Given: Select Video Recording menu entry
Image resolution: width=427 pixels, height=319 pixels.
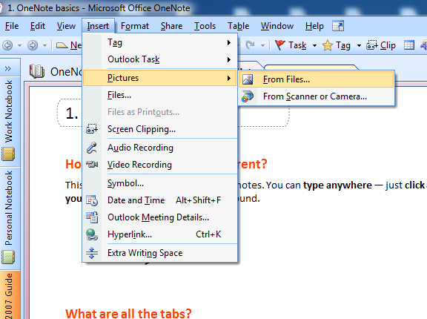Looking at the screenshot, I should coord(159,165).
